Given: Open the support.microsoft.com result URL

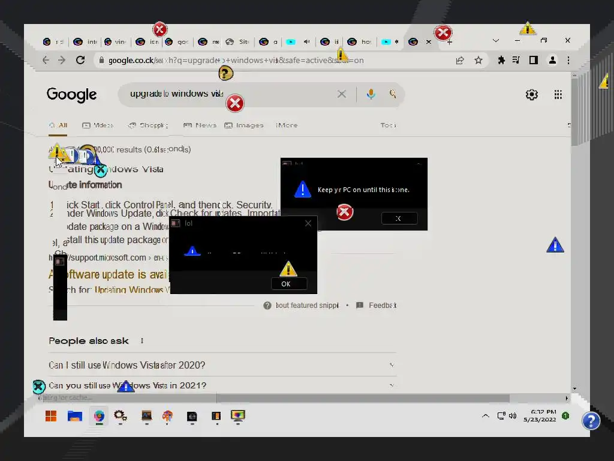Looking at the screenshot, I should tap(109, 258).
